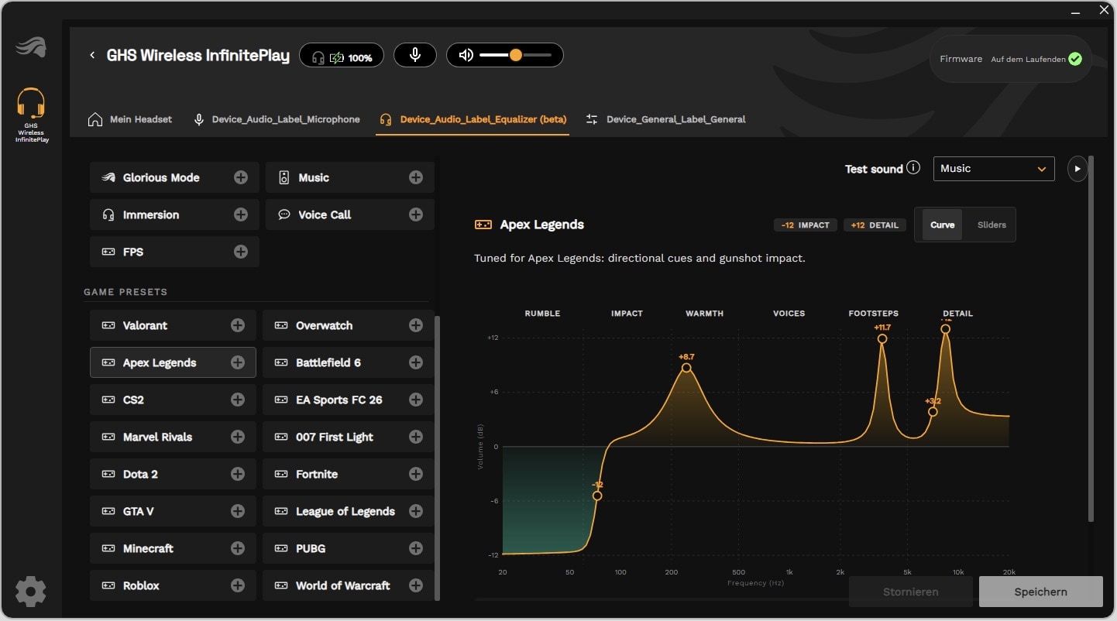
Task: Click the +8.7 Warmth curve point
Action: pos(686,368)
